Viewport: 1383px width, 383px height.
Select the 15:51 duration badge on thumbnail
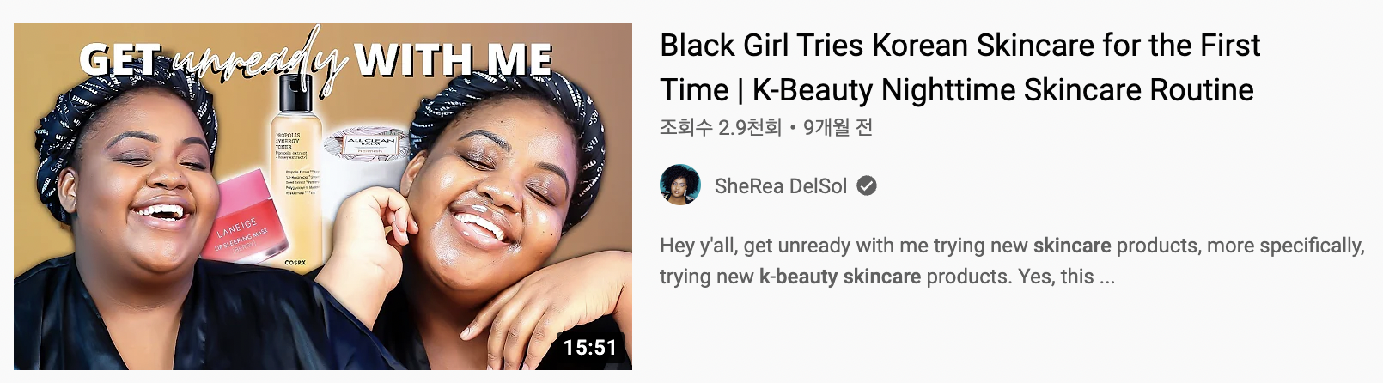[590, 347]
